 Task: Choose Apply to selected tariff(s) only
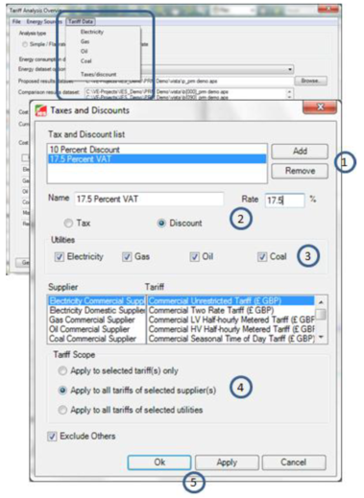click(62, 370)
